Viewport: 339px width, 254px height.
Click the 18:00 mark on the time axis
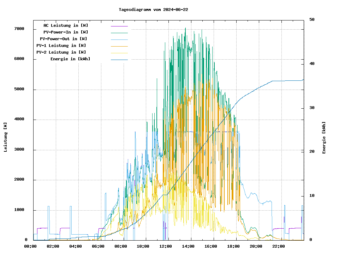233,246
